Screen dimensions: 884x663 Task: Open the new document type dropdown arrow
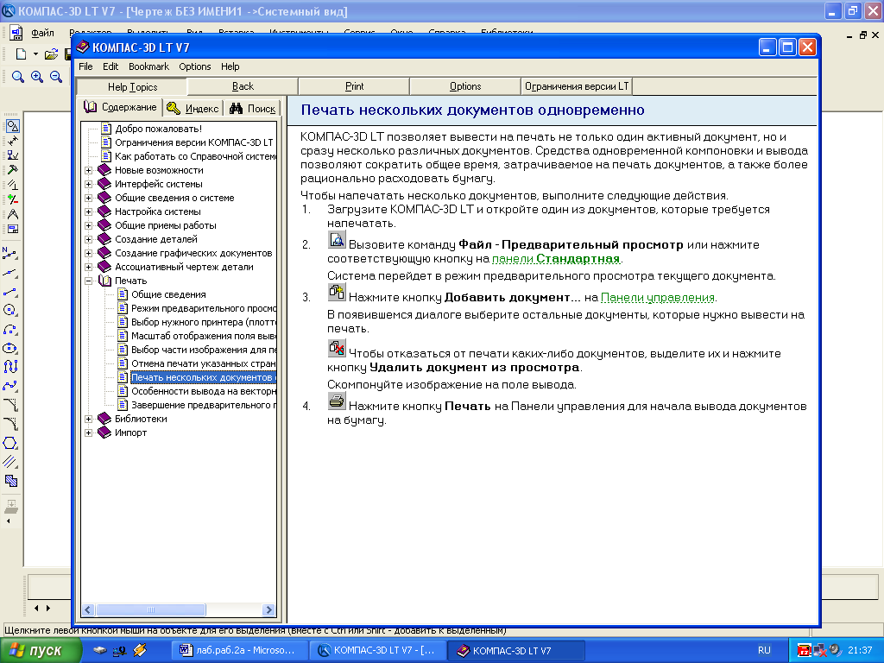click(35, 54)
